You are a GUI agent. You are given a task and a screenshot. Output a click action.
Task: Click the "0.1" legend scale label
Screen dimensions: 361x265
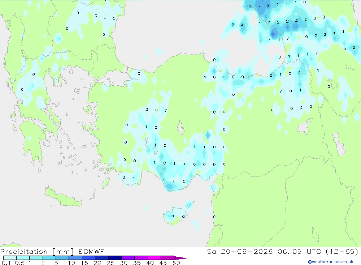(6, 263)
